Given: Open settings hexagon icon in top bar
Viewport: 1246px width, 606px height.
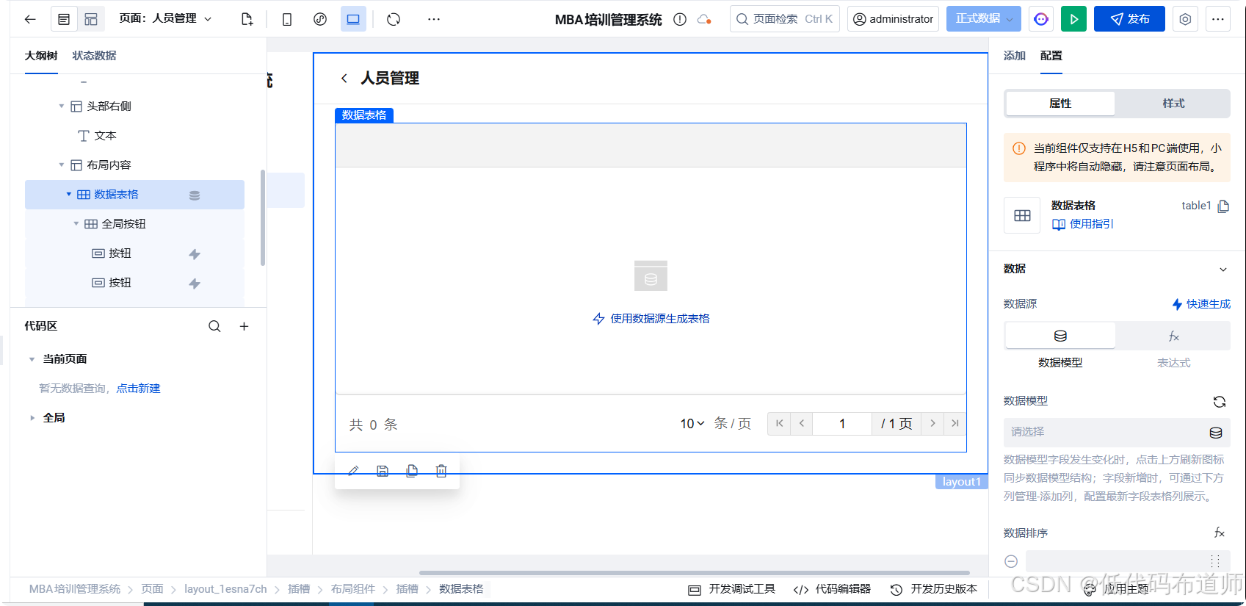Looking at the screenshot, I should [x=1185, y=19].
